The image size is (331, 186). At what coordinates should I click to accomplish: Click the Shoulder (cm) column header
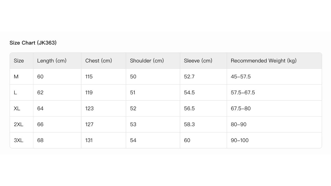[147, 61]
